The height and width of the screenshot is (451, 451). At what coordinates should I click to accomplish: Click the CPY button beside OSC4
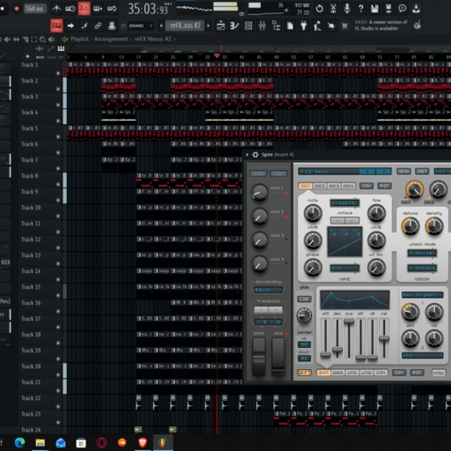pos(367,186)
